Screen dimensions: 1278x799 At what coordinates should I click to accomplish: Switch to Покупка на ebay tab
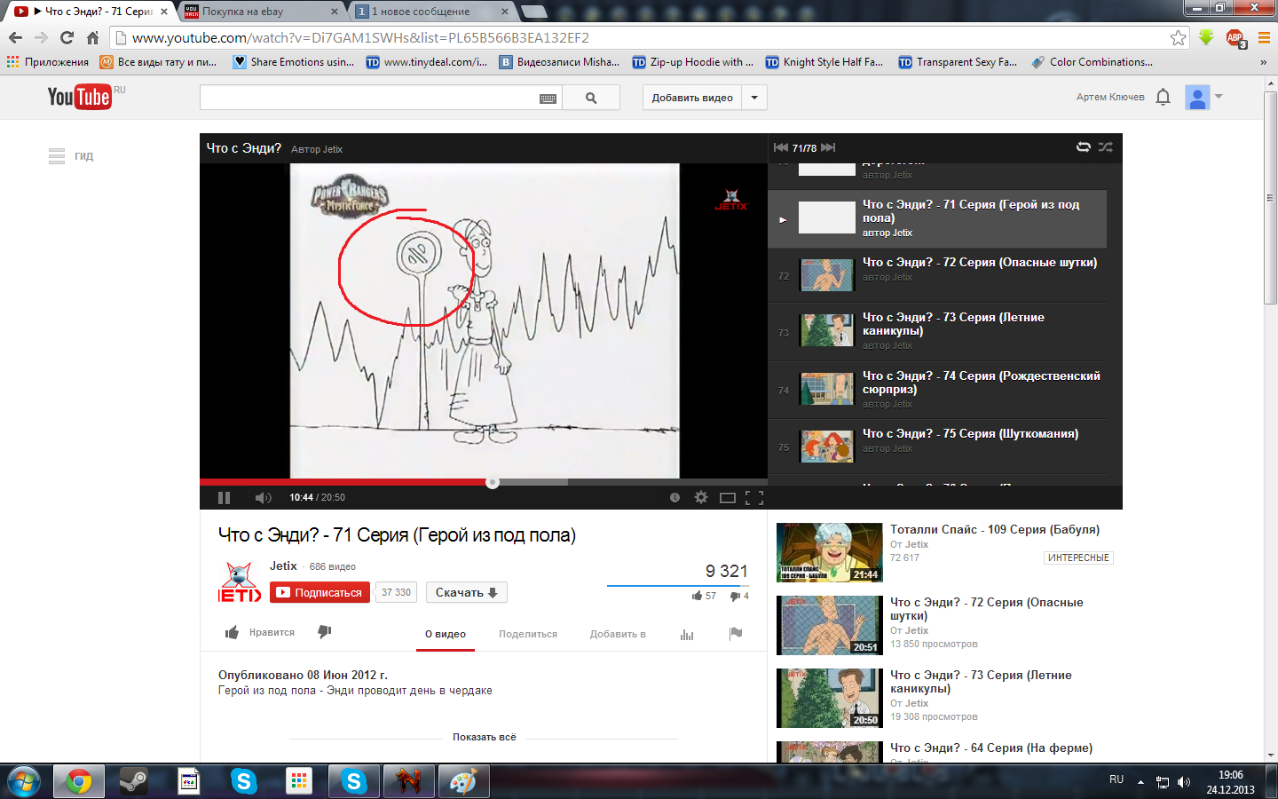[x=262, y=12]
